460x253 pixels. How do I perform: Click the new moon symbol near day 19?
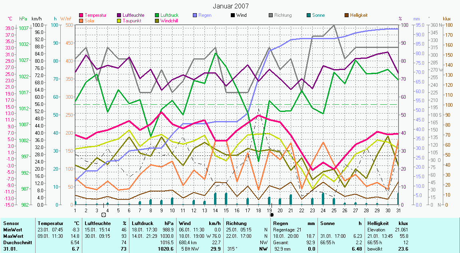pos(272,215)
